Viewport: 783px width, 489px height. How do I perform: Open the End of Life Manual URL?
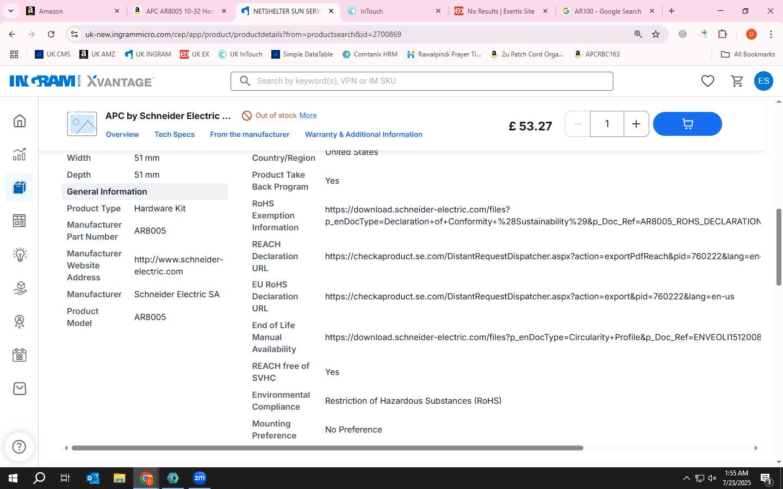point(543,337)
